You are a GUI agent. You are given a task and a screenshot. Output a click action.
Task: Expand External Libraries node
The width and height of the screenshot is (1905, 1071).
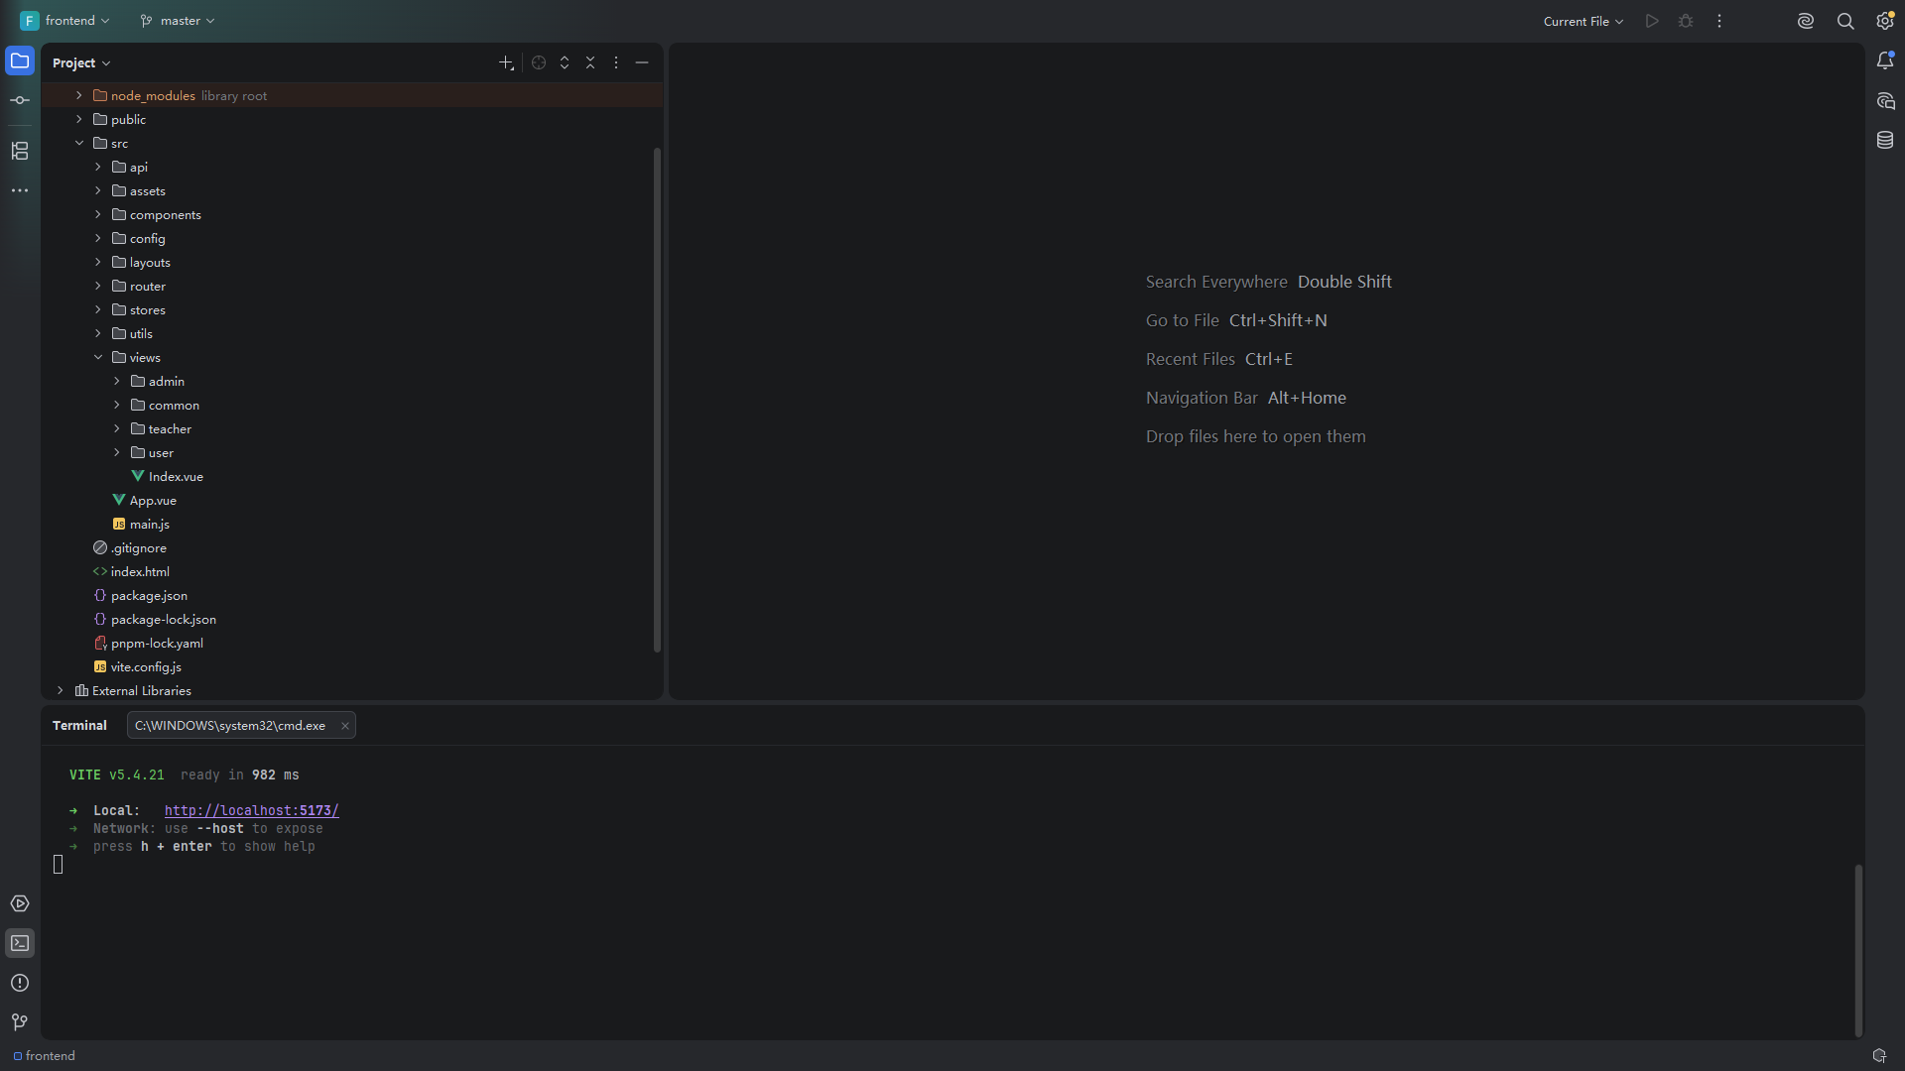[61, 691]
